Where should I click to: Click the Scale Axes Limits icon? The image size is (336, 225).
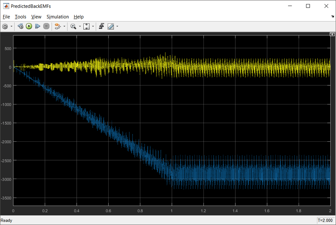[x=86, y=26]
